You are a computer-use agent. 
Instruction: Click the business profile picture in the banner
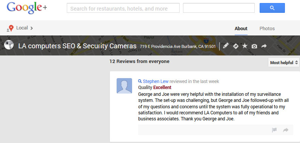pyautogui.click(x=9, y=45)
